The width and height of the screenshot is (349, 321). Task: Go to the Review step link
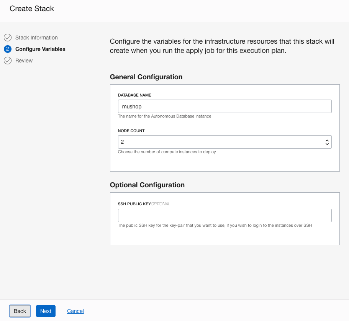click(24, 61)
